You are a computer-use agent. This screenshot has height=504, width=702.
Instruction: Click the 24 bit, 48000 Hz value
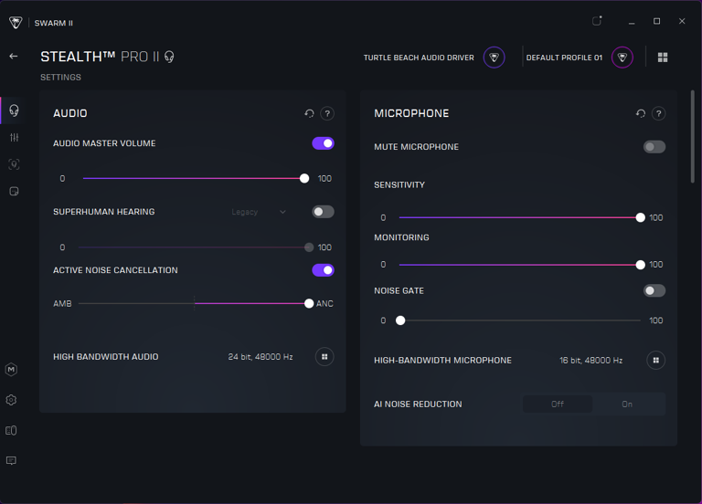coord(261,357)
